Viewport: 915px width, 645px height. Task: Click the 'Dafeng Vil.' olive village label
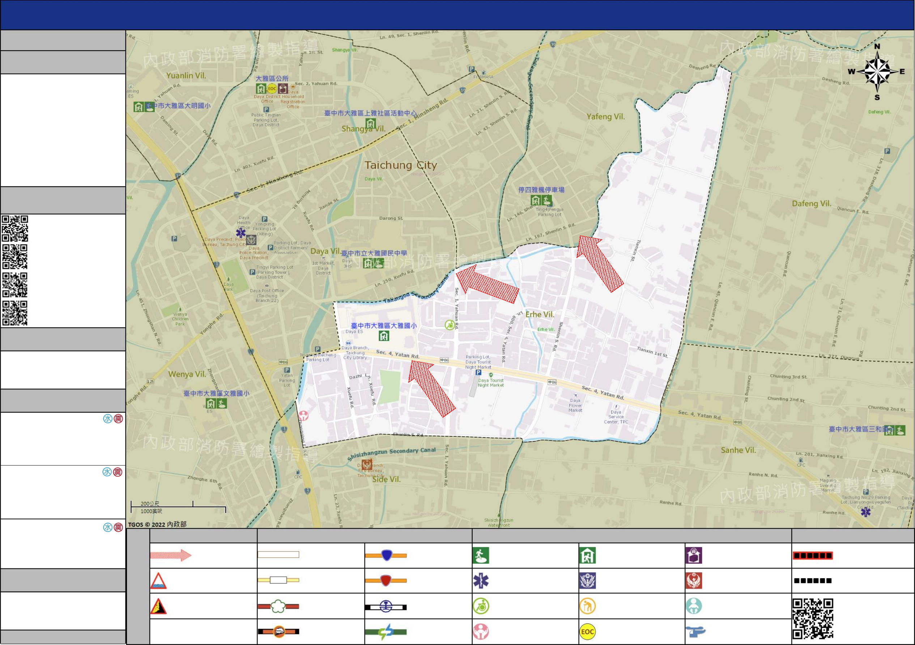point(812,203)
